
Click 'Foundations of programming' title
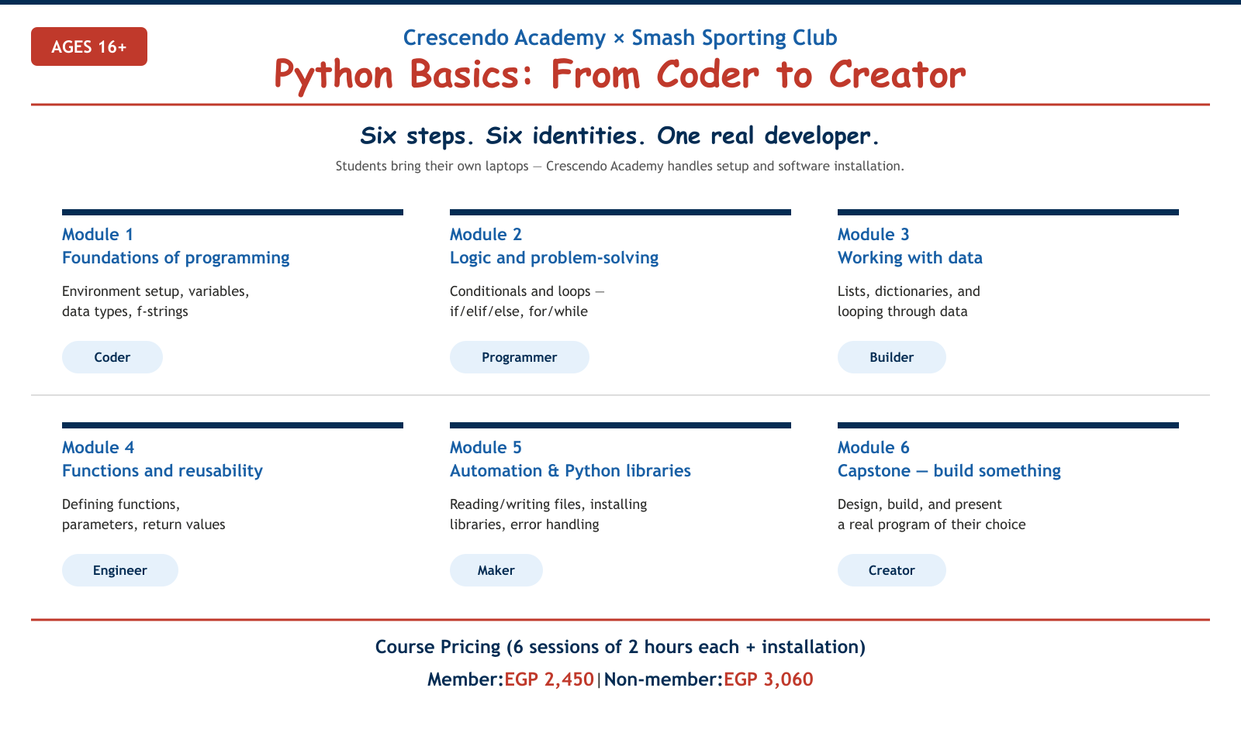pyautogui.click(x=176, y=257)
